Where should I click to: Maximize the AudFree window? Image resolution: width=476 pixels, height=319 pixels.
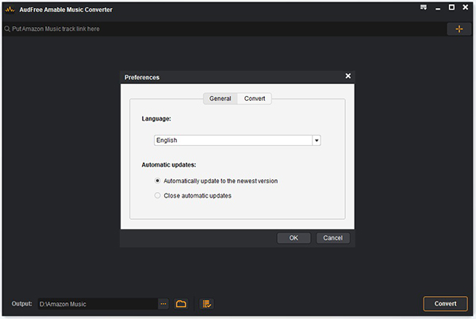pyautogui.click(x=451, y=7)
